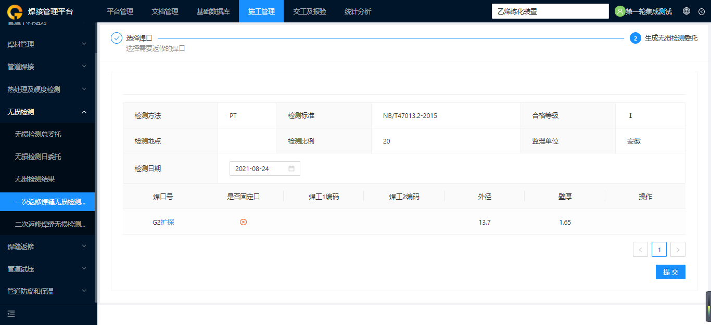This screenshot has height=325, width=711.
Task: Collapse 无损检测 menu
Action: (x=47, y=112)
